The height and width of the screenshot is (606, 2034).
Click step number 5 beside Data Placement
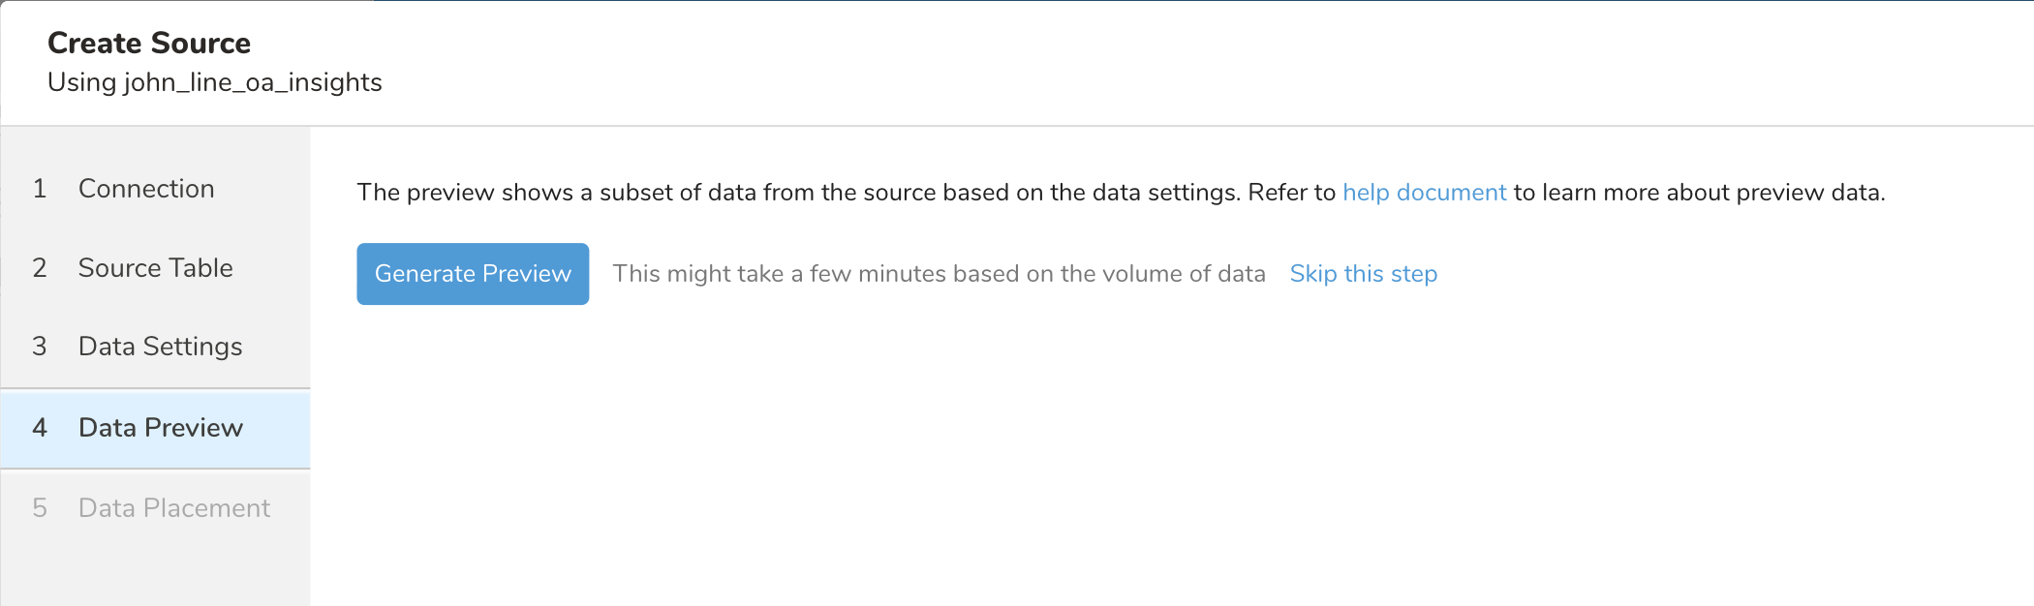(x=40, y=508)
